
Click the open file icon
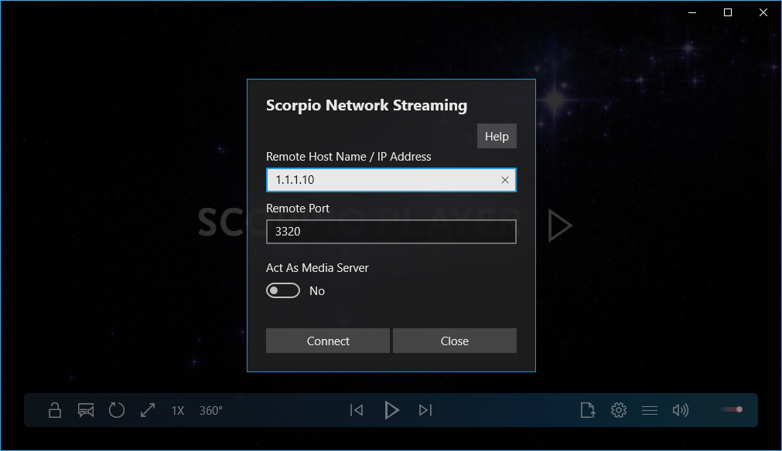(x=588, y=410)
